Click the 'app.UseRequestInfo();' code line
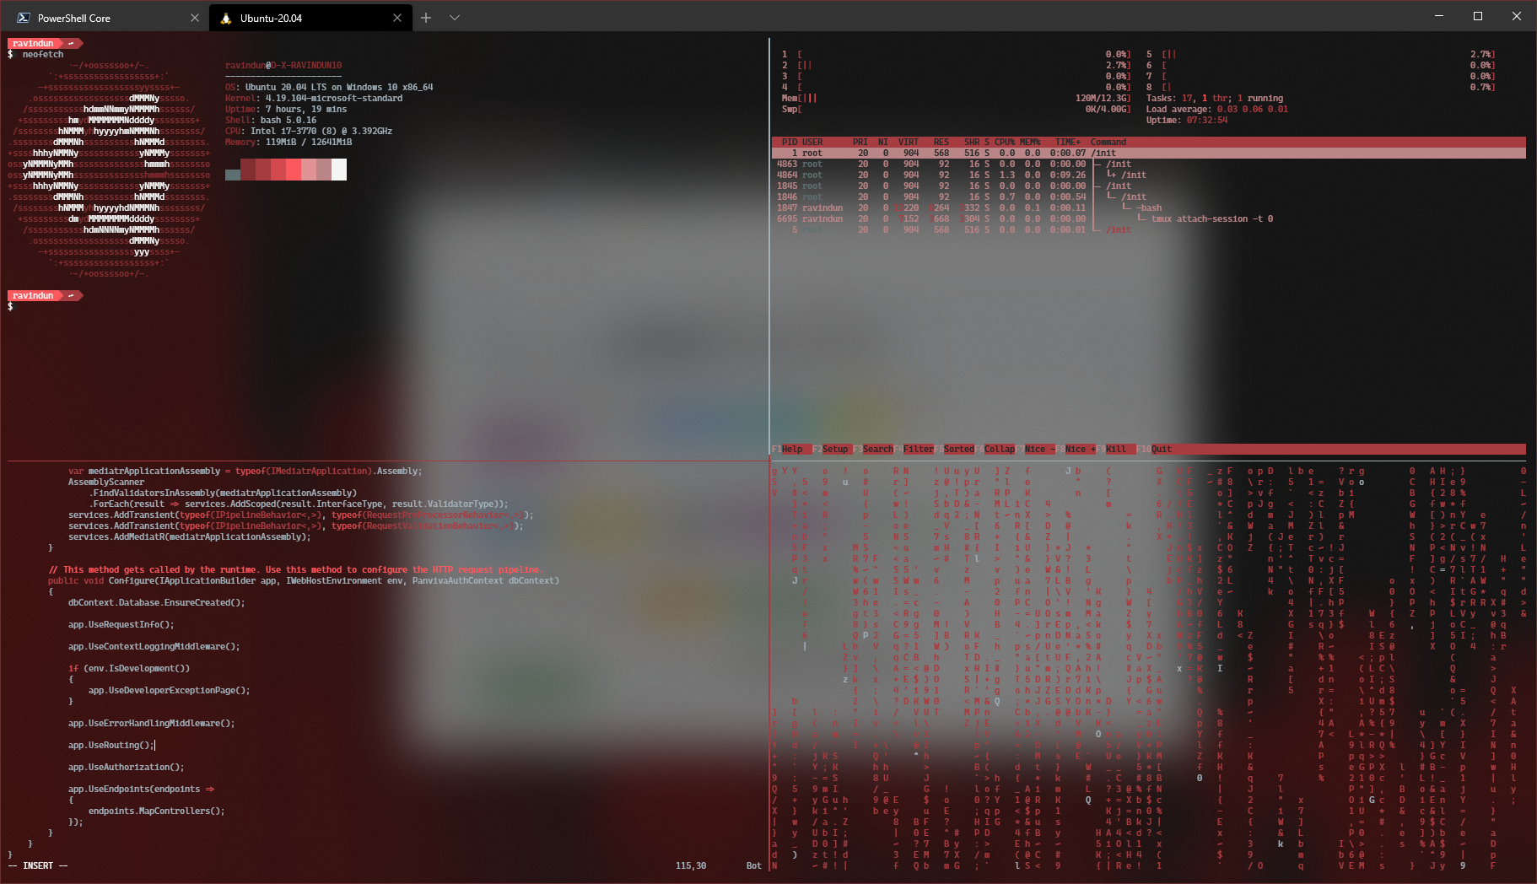 click(x=121, y=624)
